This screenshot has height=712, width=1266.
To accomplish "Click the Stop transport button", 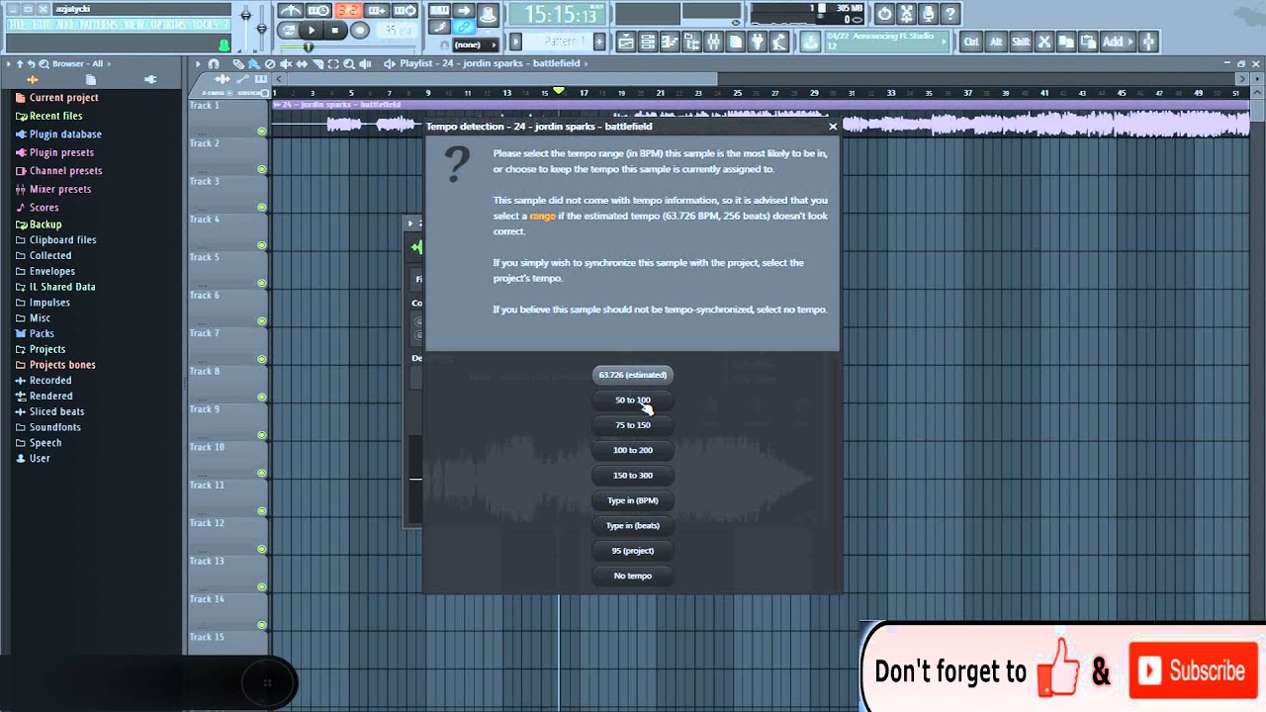I will [x=335, y=31].
